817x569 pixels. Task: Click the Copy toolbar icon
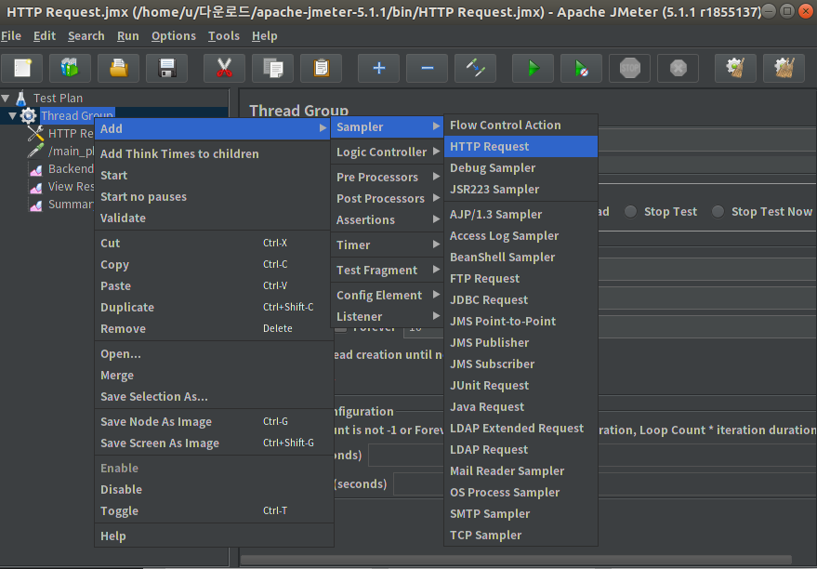pos(272,68)
